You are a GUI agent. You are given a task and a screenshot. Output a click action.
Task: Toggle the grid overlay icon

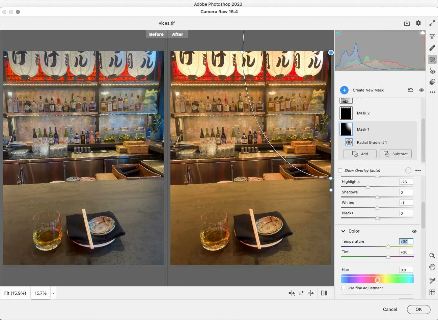tap(432, 292)
